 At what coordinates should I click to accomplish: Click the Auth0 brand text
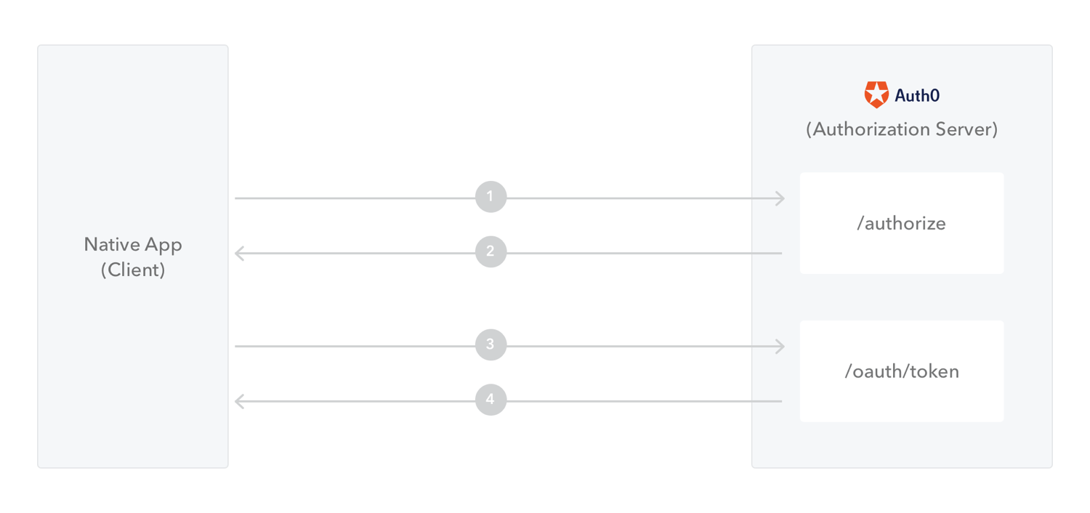tap(917, 95)
